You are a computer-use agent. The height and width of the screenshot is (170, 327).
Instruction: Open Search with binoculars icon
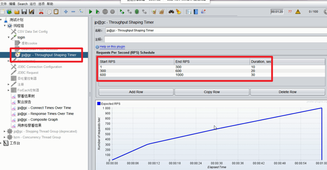coord(171,12)
